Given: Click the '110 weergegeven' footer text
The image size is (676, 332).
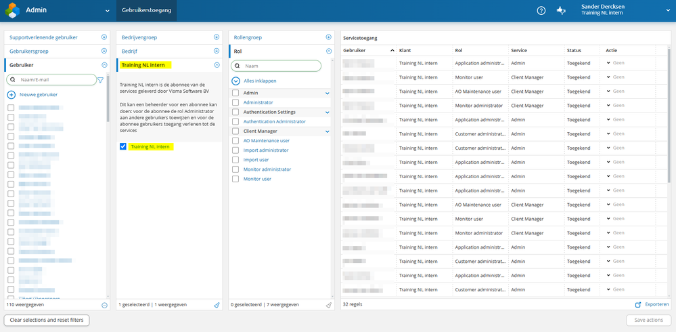Looking at the screenshot, I should 25,304.
